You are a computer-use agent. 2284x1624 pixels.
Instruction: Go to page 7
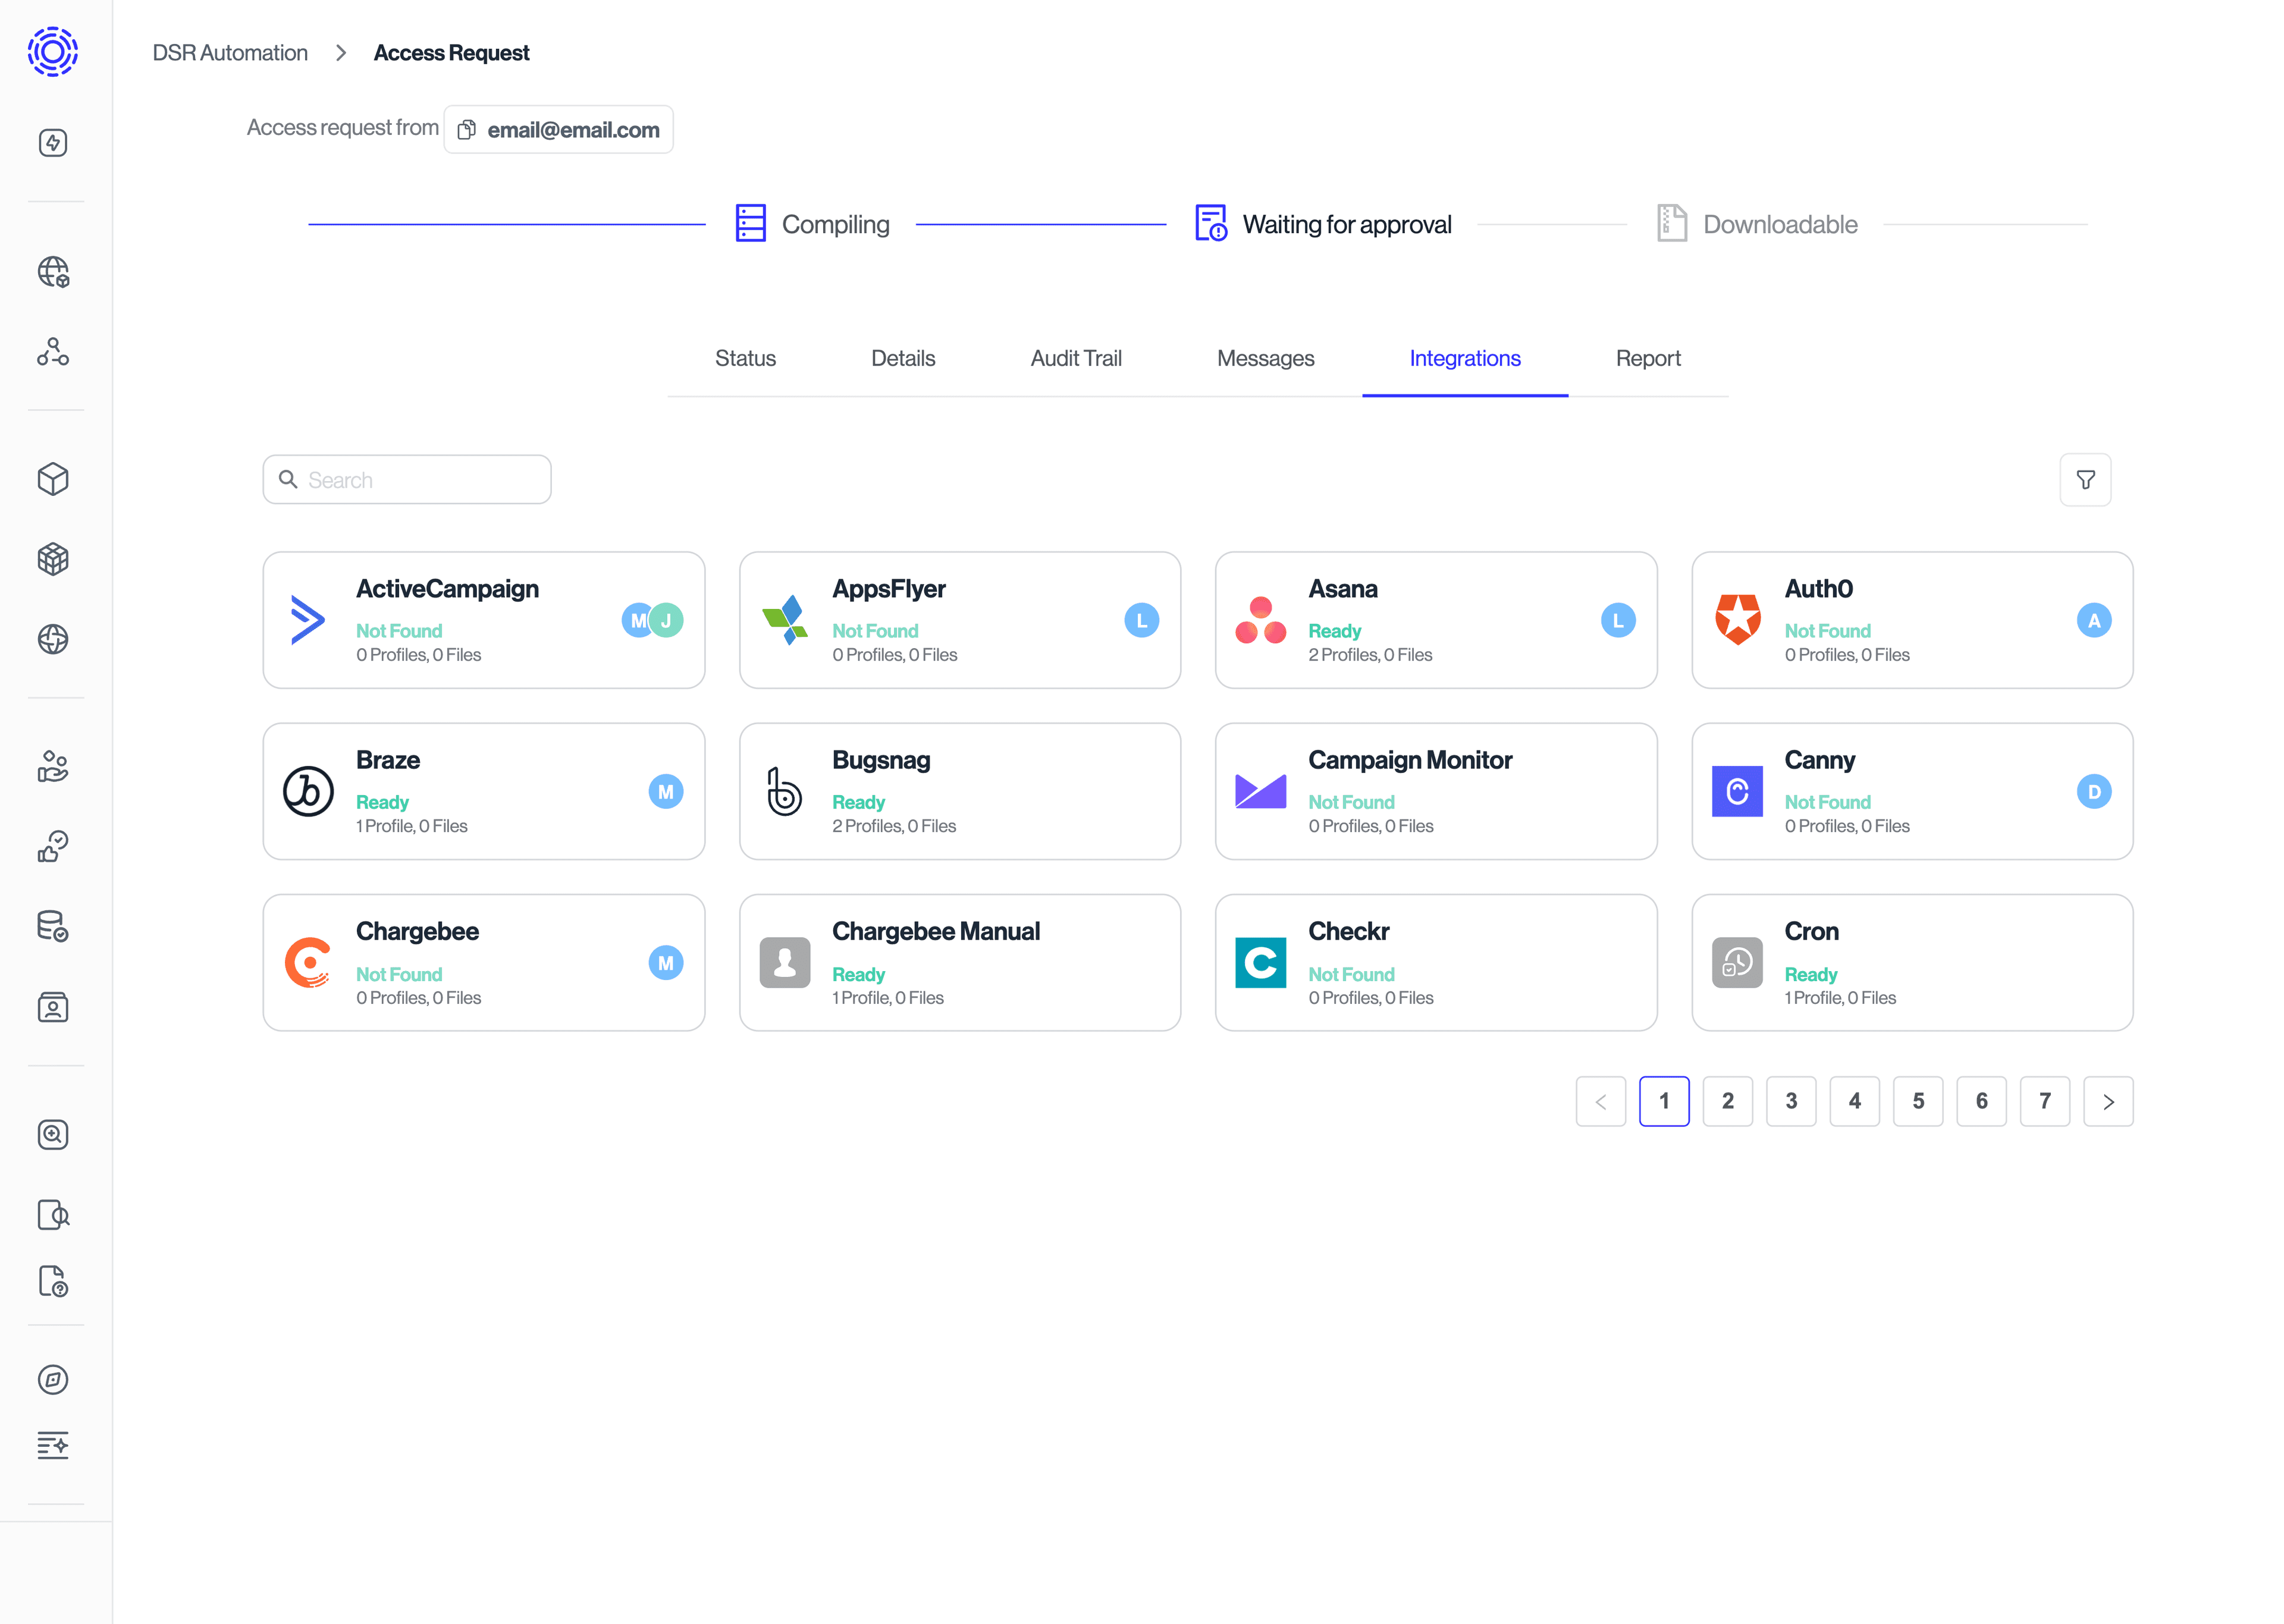[x=2045, y=1101]
